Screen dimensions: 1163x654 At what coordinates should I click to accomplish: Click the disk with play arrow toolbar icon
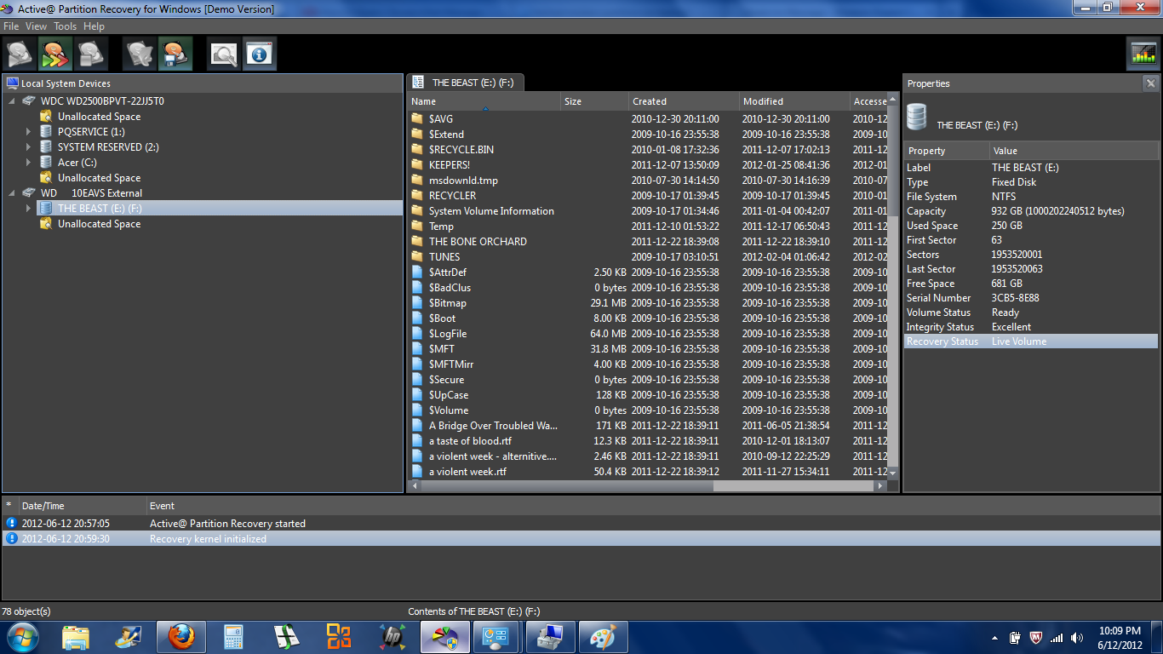click(20, 54)
